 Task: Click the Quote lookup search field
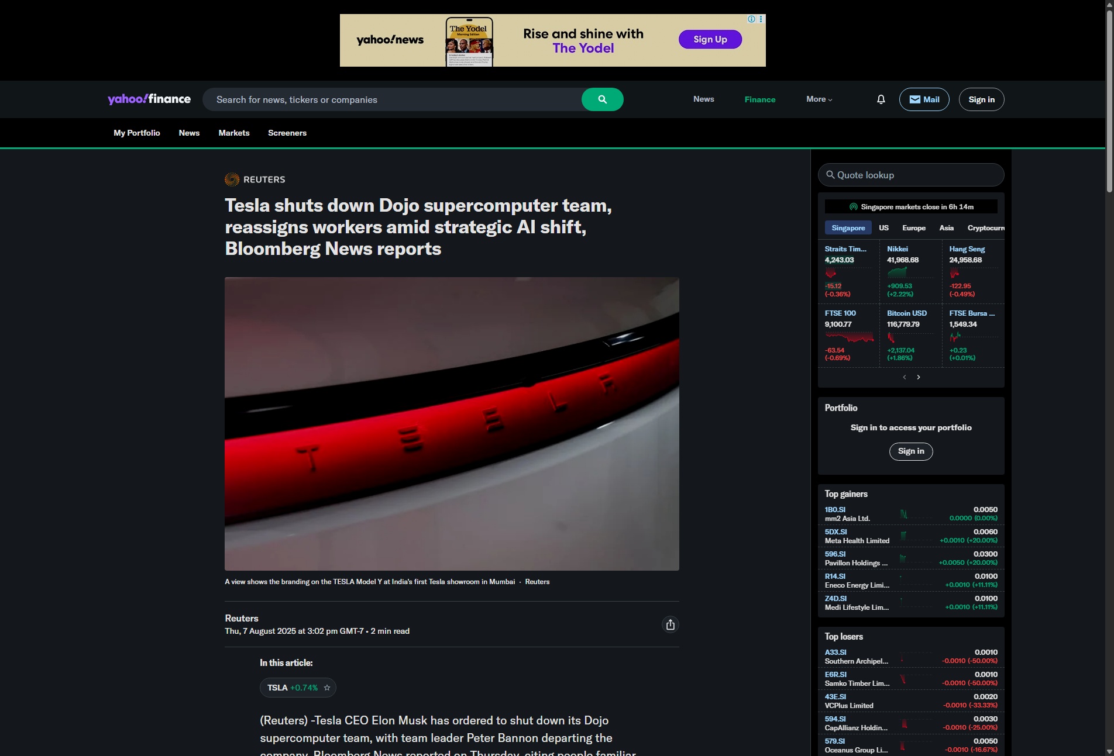[x=911, y=175]
